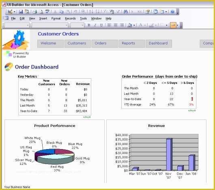215x190 pixels.
Task: Click the 67% YTD Average value
Action: click(171, 105)
